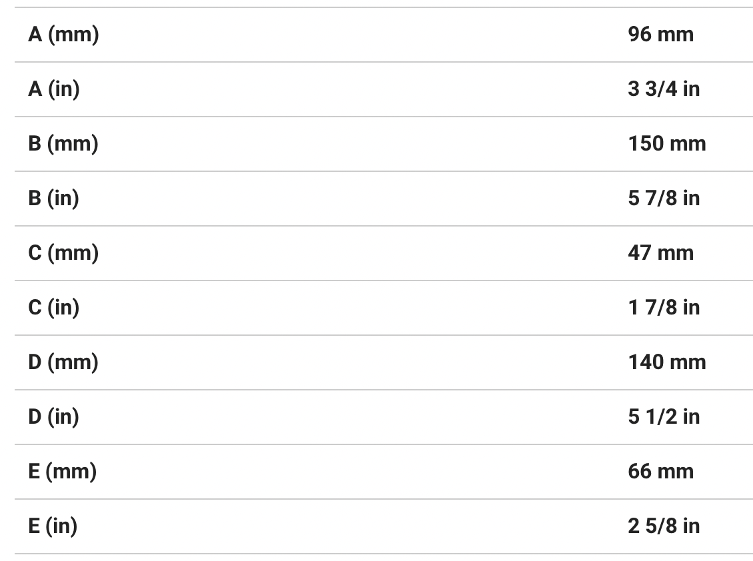Click the D (mm) row label
753x561 pixels.
(x=63, y=362)
